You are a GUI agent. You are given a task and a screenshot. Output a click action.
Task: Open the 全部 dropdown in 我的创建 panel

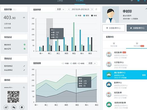(x=60, y=9)
